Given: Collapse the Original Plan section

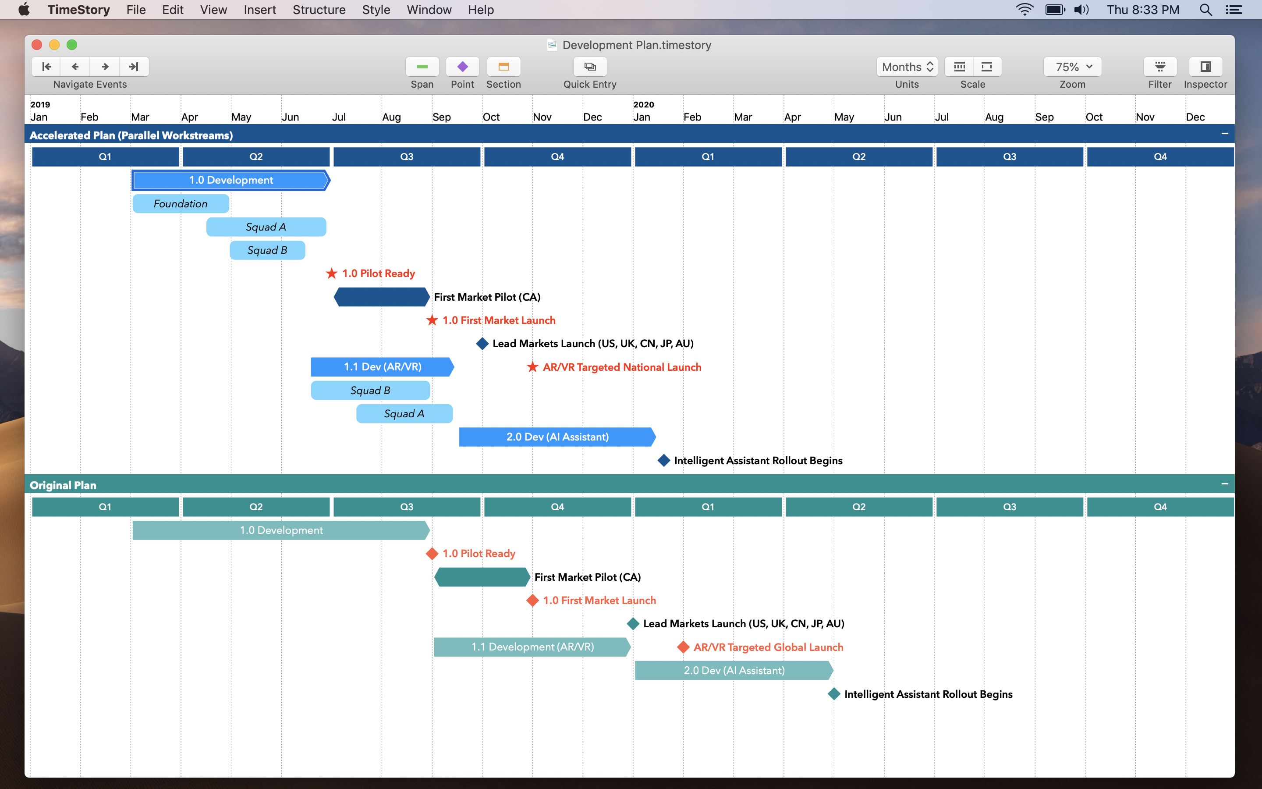Looking at the screenshot, I should coord(1224,484).
